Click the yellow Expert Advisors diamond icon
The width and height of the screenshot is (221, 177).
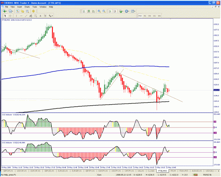tap(33, 11)
